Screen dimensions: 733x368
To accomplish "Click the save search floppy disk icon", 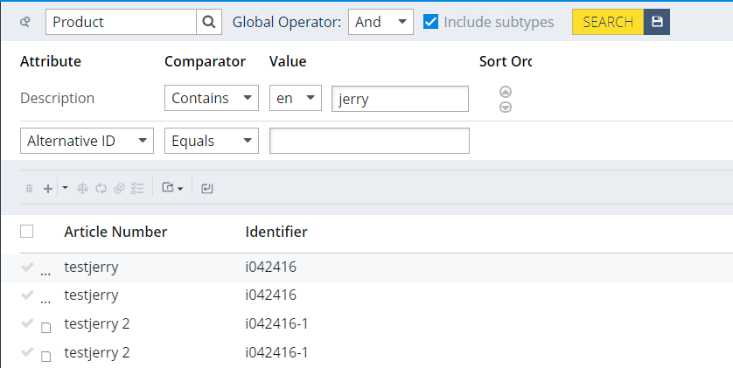I will point(657,22).
